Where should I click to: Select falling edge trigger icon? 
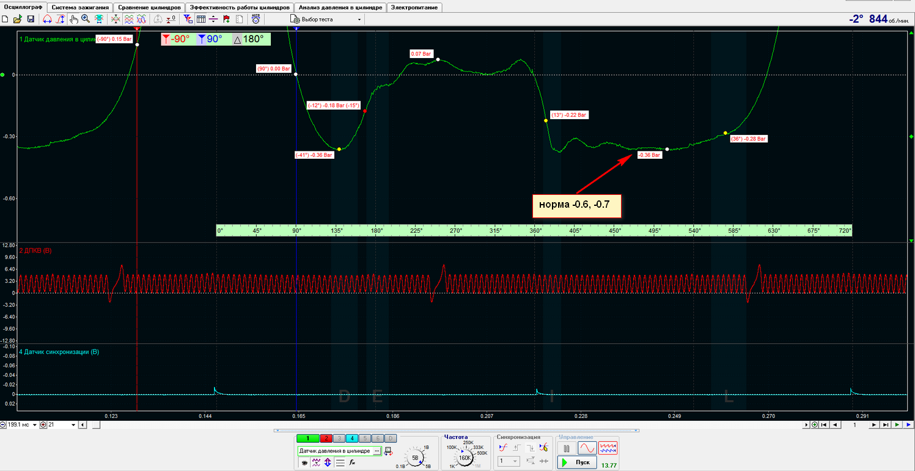pyautogui.click(x=531, y=448)
